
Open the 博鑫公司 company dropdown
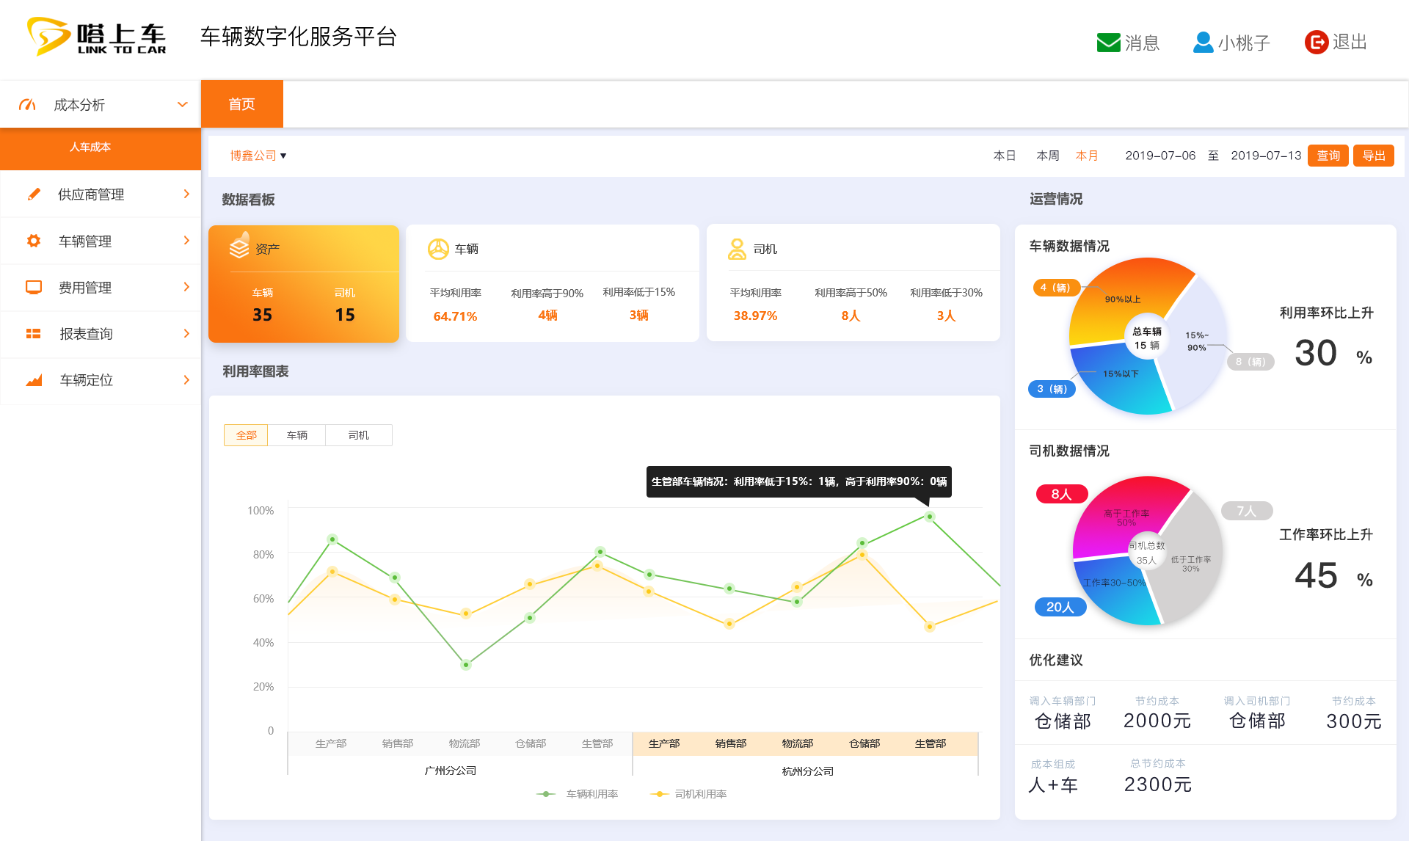pos(256,155)
